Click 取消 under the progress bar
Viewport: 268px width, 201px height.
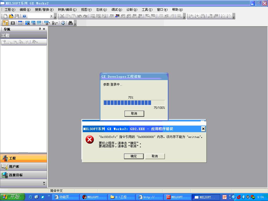[x=134, y=113]
